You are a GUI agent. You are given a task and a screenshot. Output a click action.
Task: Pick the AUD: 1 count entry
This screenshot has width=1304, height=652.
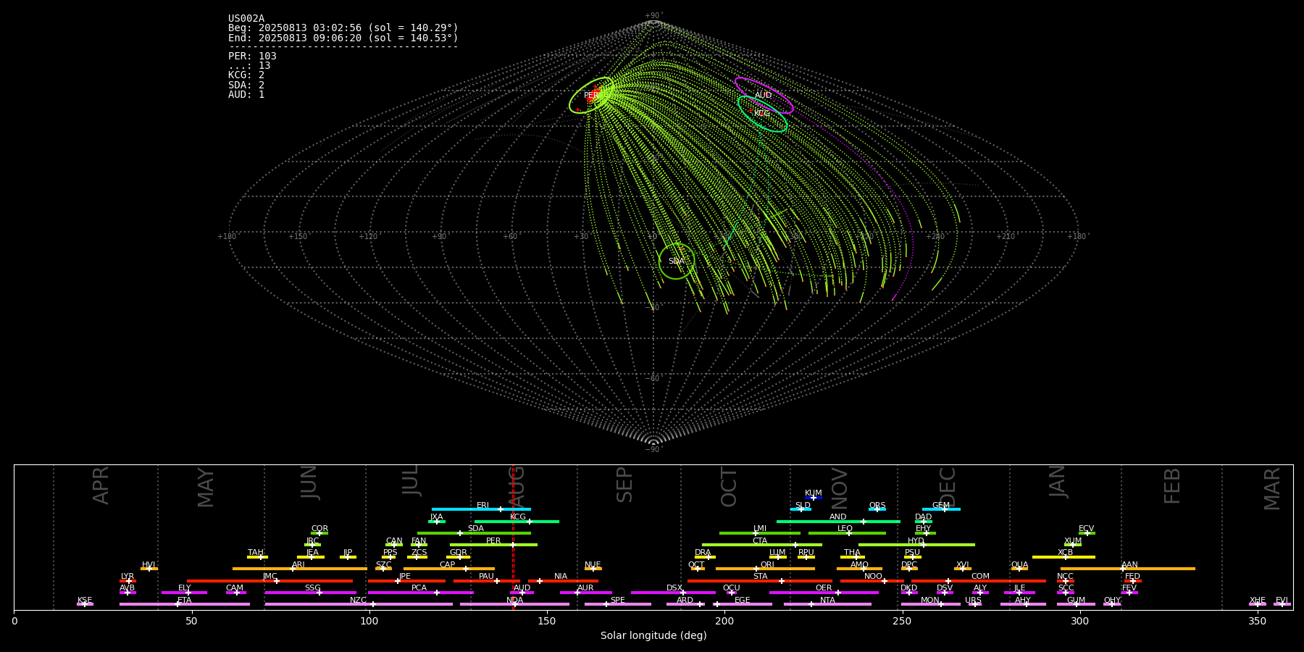246,95
